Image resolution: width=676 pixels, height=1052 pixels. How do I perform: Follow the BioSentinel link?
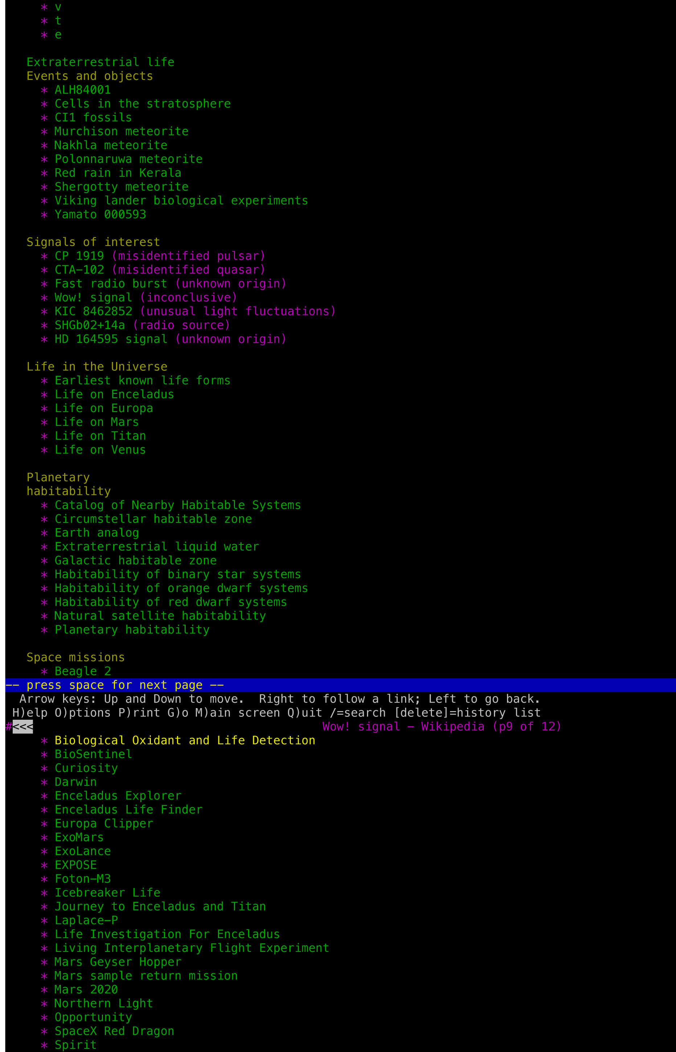93,754
